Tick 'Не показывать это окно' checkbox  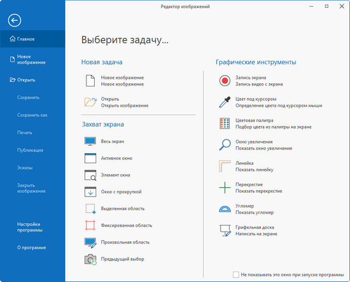coord(236,275)
